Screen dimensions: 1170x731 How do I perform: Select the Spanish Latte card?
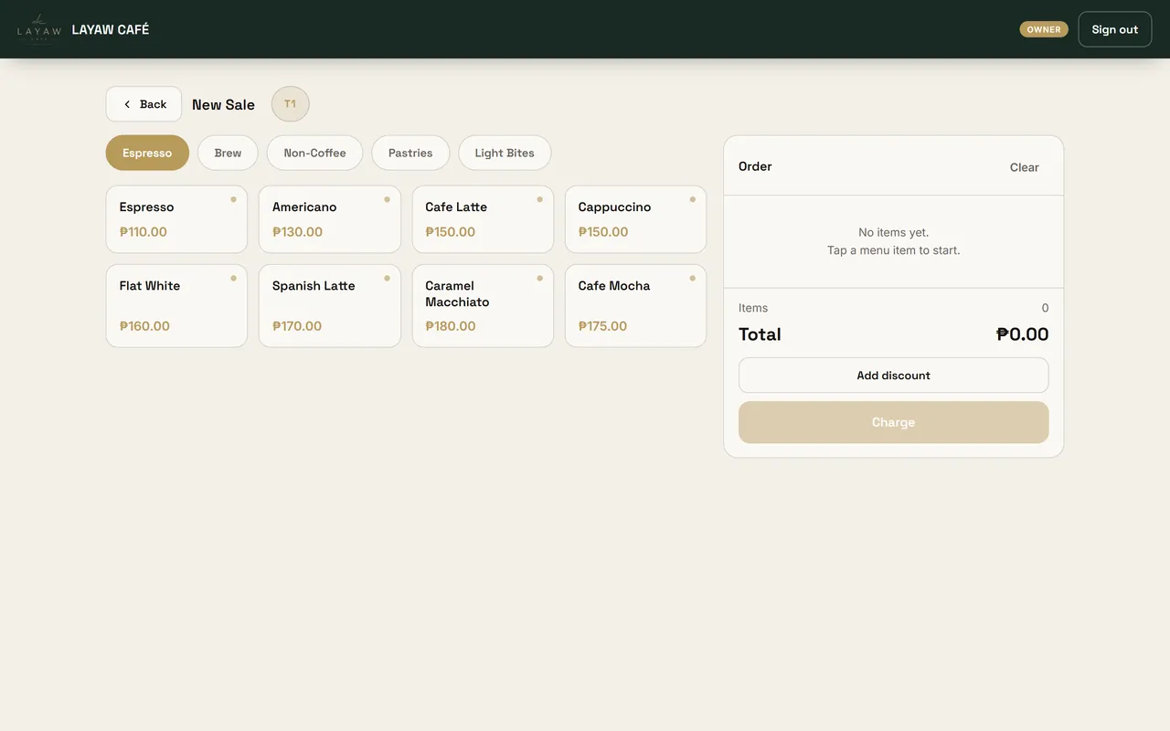click(330, 306)
